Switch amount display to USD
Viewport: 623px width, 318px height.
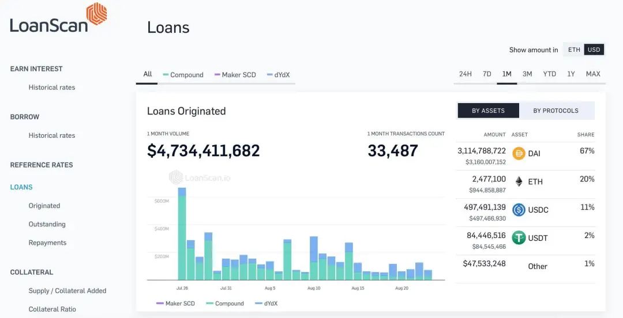(x=594, y=50)
